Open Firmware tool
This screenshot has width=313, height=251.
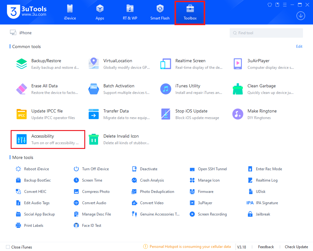pos(201,192)
